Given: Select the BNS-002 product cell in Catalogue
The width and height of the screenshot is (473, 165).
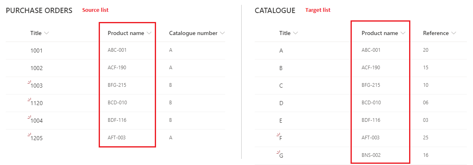Looking at the screenshot, I should [371, 155].
